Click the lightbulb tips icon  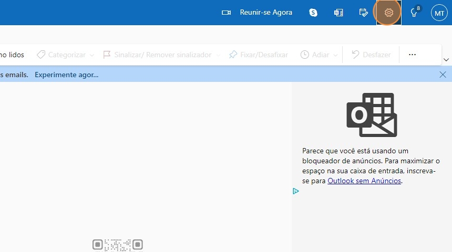[x=414, y=13]
